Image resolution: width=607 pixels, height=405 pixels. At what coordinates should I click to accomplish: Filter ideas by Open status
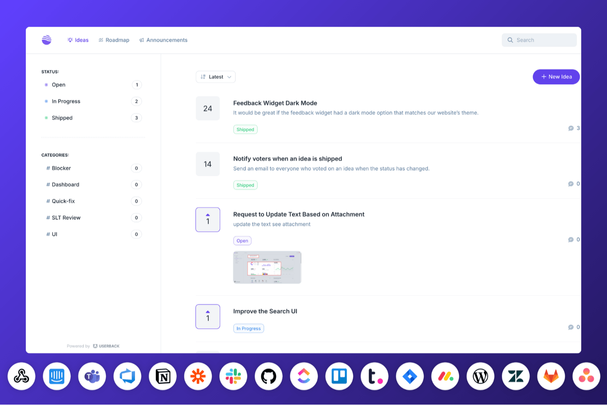coord(93,85)
